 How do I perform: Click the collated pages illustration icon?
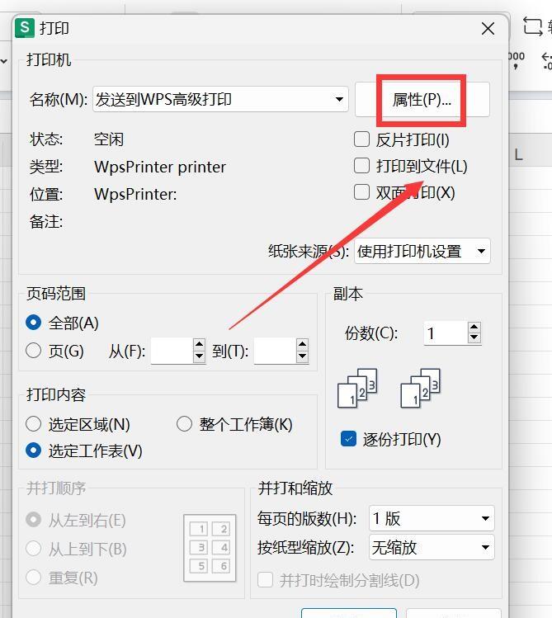tap(358, 389)
